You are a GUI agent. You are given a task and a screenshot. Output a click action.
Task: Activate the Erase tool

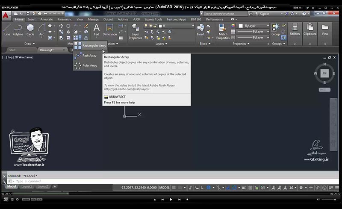(86, 26)
